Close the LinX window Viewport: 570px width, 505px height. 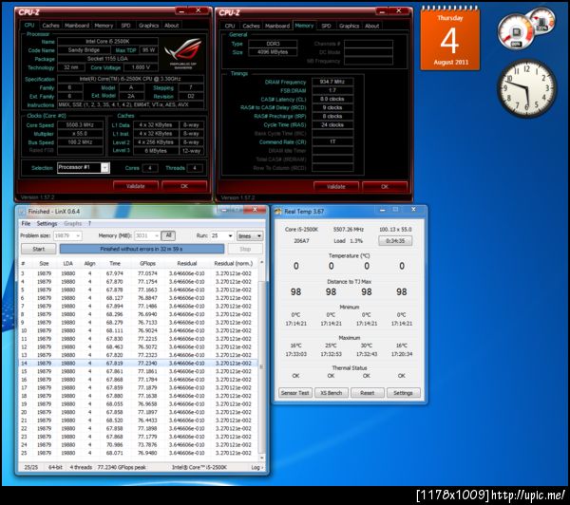click(256, 210)
